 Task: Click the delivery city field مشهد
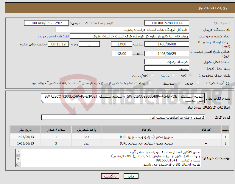[x=167, y=68]
